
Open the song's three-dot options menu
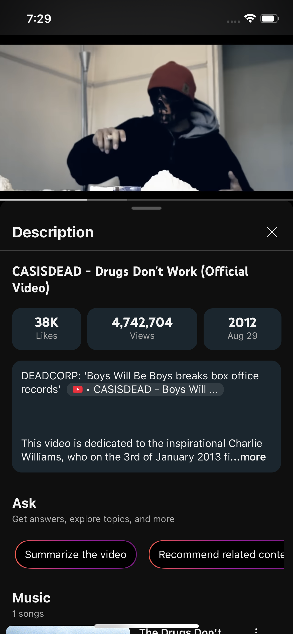point(256,631)
